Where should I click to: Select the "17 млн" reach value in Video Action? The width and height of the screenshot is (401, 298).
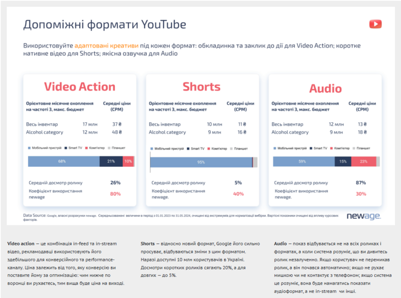90,124
